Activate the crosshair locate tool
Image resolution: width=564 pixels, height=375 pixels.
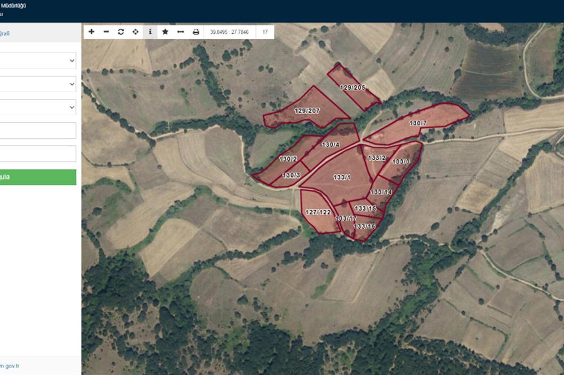pyautogui.click(x=135, y=32)
